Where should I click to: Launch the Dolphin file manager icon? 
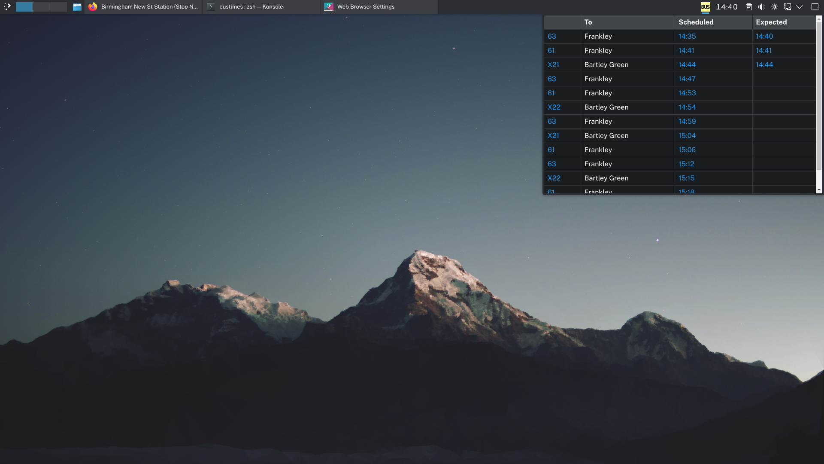click(77, 7)
